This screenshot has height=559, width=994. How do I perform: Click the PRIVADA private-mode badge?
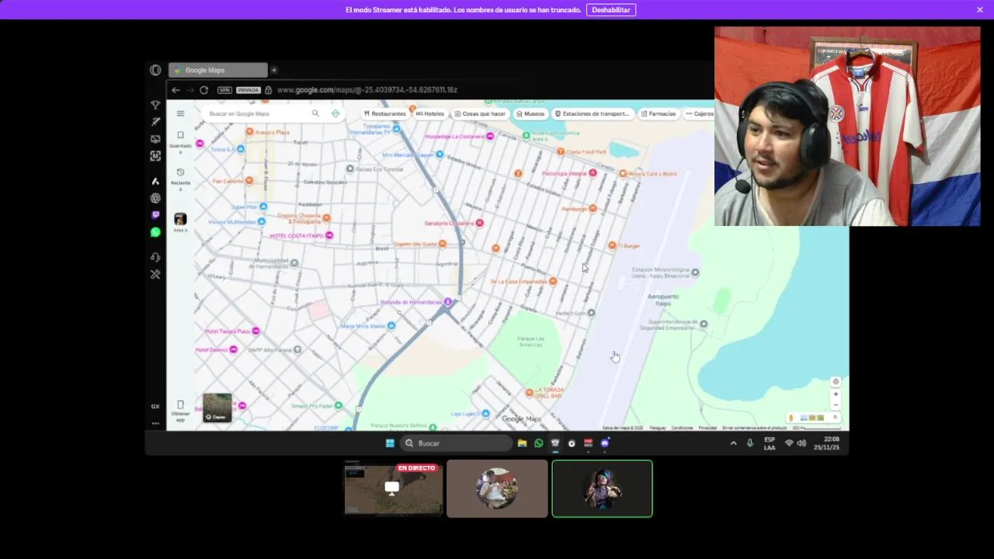click(248, 90)
